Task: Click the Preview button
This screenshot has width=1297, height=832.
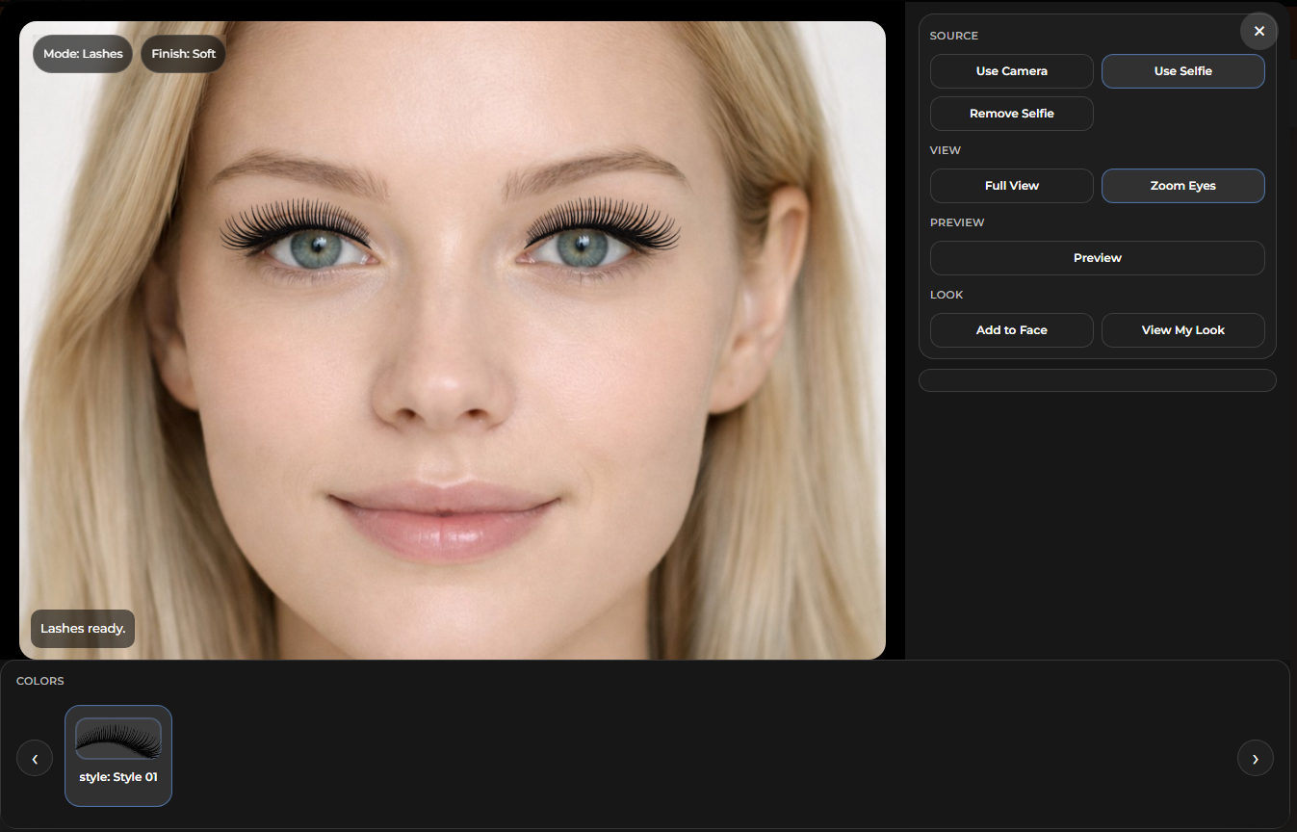Action: (1097, 258)
